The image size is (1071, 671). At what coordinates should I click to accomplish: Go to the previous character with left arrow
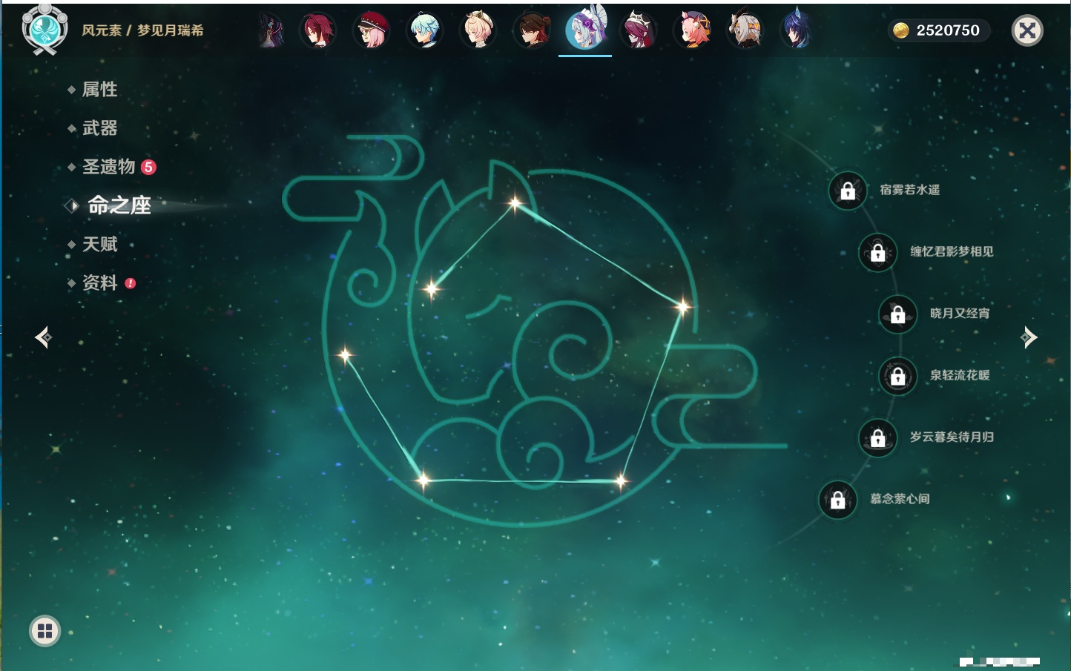(x=43, y=337)
